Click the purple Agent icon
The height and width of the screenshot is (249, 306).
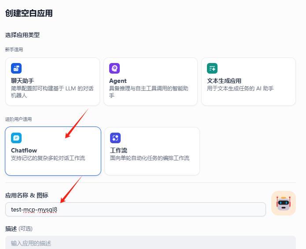coord(114,68)
